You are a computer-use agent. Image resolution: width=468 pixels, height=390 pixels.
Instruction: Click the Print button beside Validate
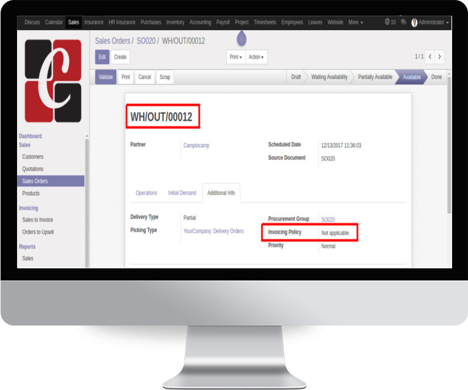point(126,77)
